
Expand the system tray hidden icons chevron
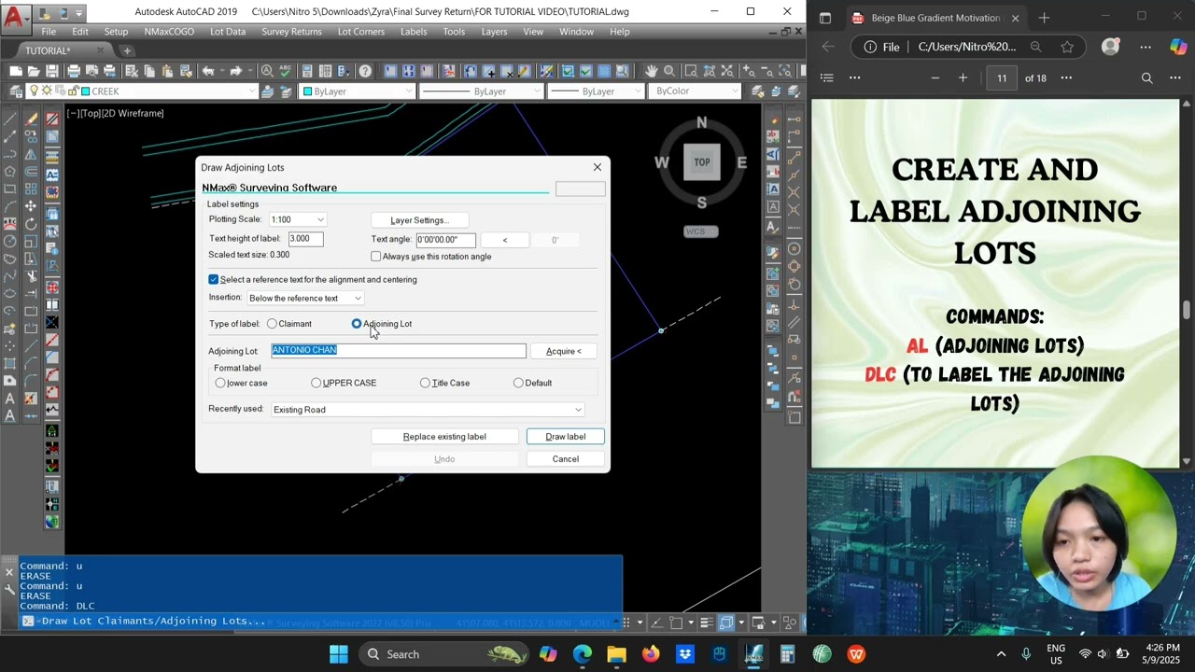tap(1001, 654)
